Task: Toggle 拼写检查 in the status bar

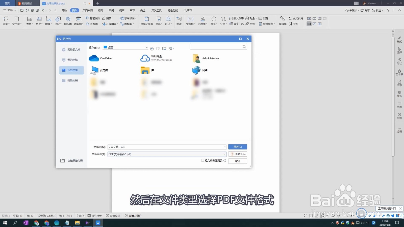Action: tap(95, 216)
